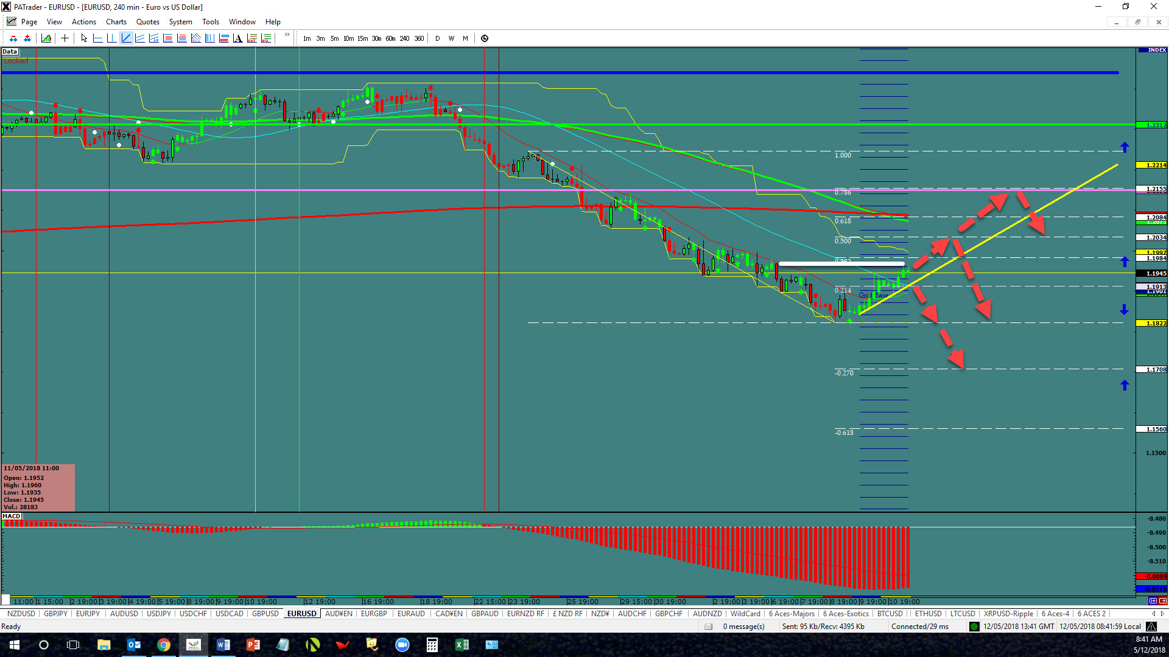Open the Charts menu
The height and width of the screenshot is (657, 1169).
116,22
